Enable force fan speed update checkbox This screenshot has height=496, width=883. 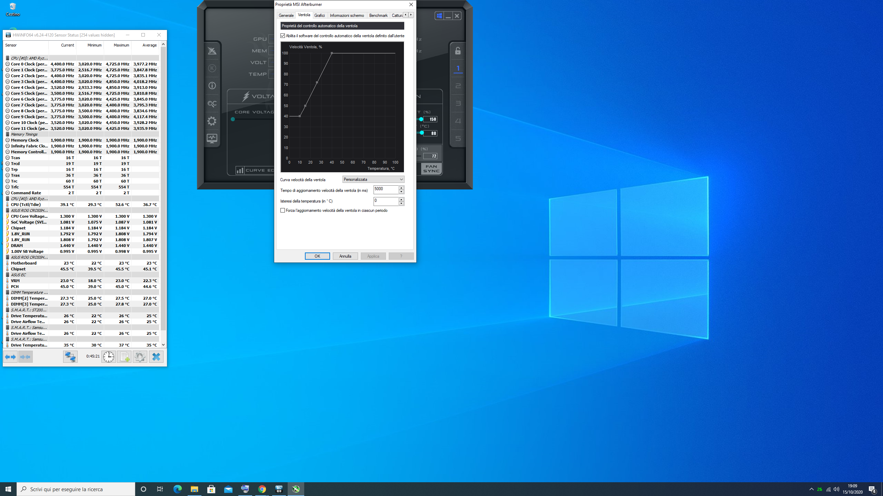283,210
